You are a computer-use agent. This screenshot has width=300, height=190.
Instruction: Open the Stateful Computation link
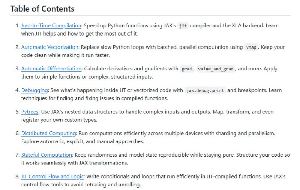pos(47,154)
